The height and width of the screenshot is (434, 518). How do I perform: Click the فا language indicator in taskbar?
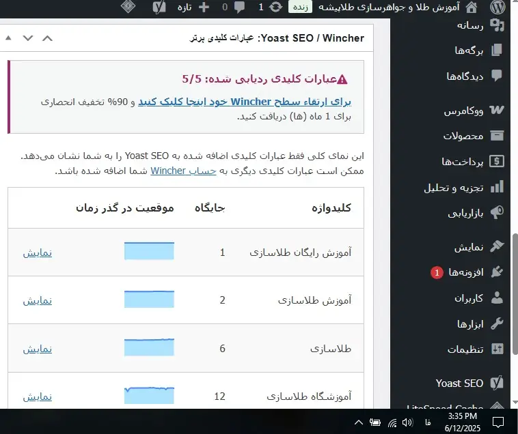pos(428,422)
